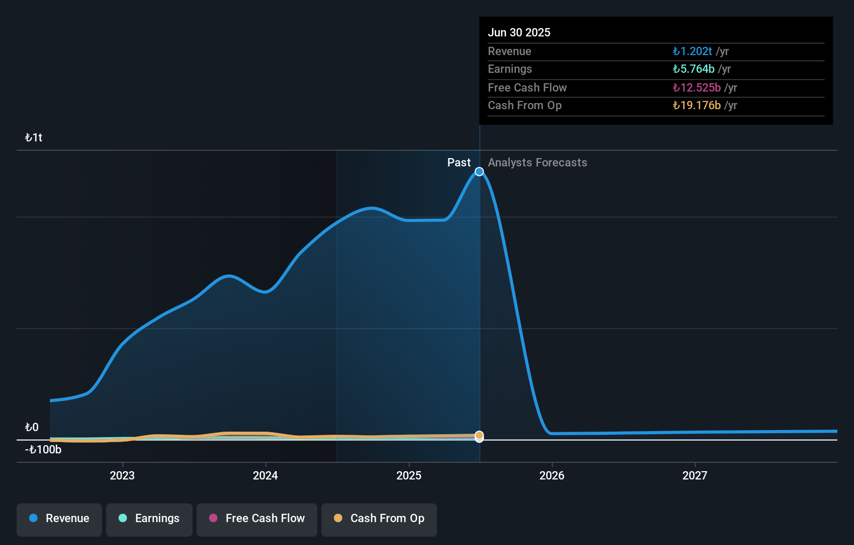Click the Revenue value ₺1.202t in tooltip
This screenshot has height=545, width=854.
[692, 51]
